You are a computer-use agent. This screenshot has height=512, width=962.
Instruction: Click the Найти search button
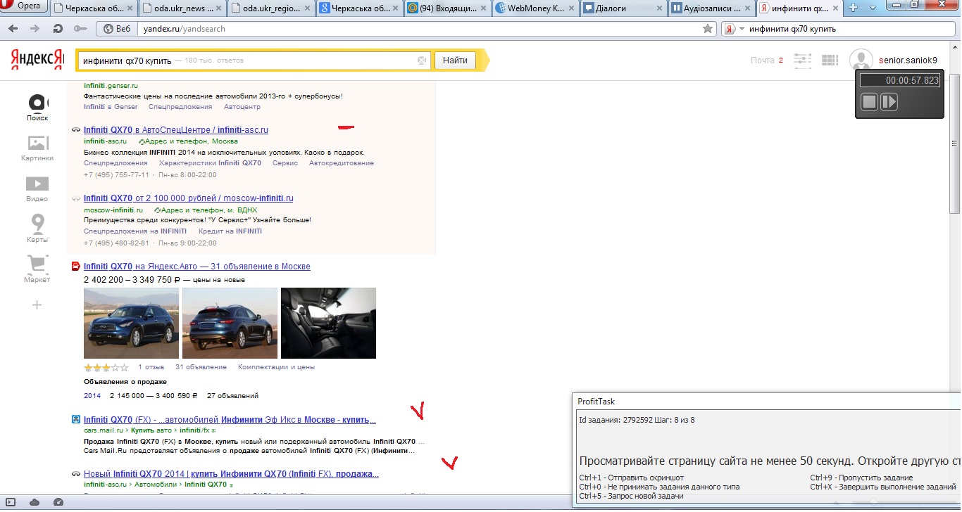[455, 60]
